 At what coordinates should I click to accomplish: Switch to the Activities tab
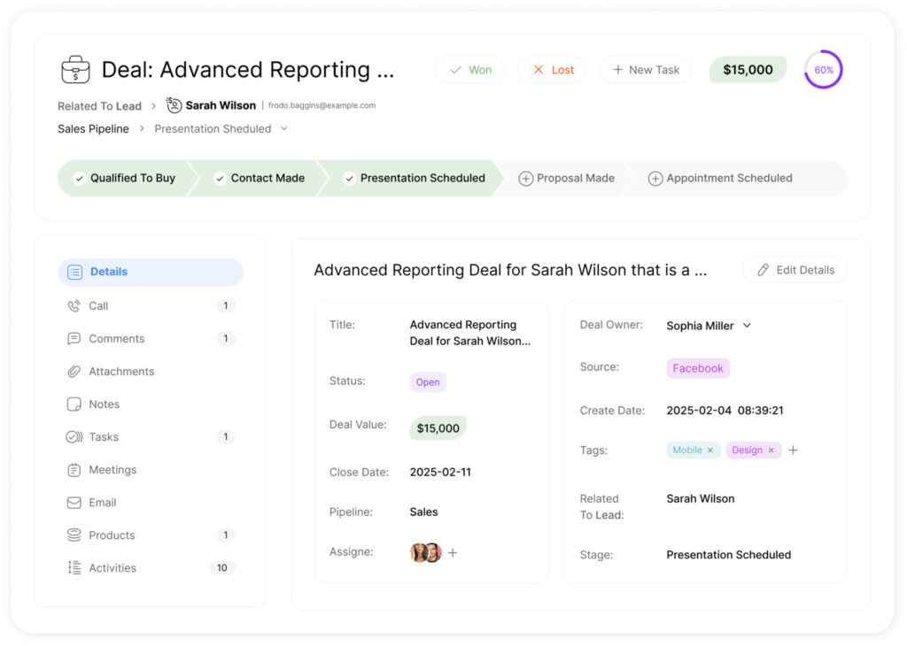[112, 568]
